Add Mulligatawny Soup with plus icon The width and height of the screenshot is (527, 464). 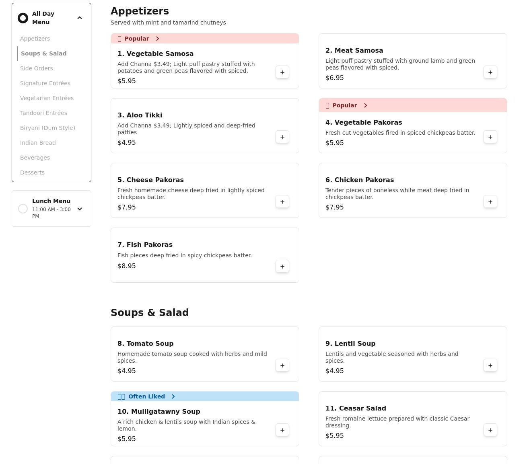(x=282, y=430)
